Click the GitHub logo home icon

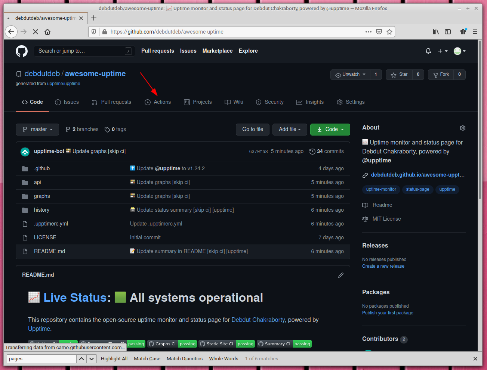(21, 51)
